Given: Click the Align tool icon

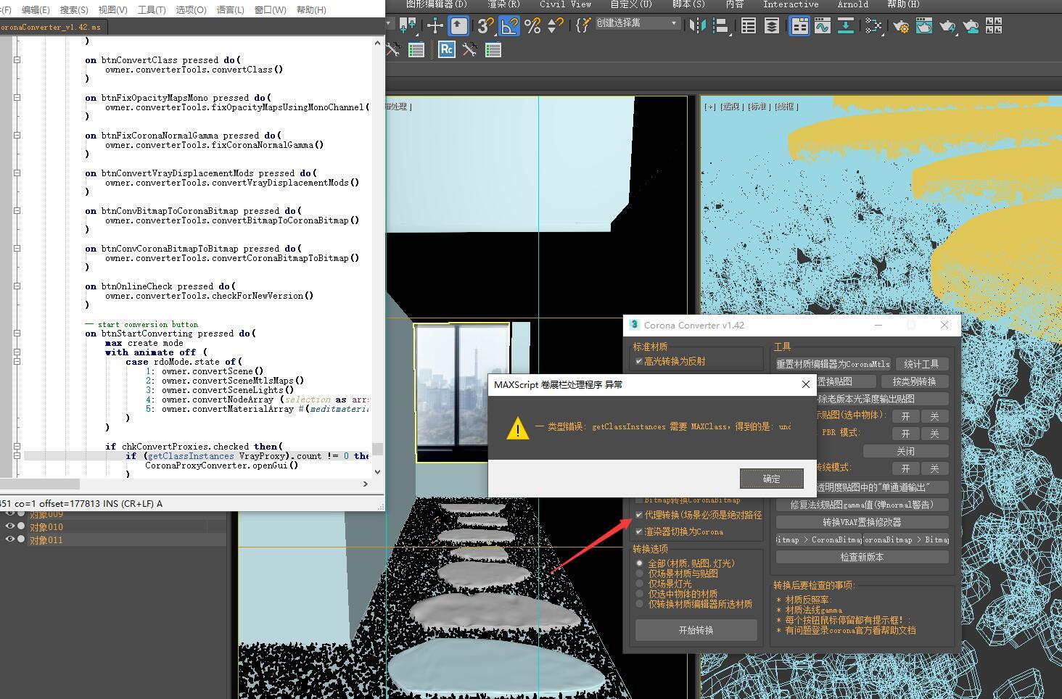Looking at the screenshot, I should pyautogui.click(x=721, y=26).
